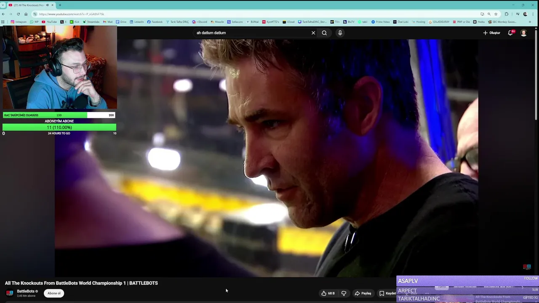Open the Oluştur create menu
The height and width of the screenshot is (303, 539).
tap(491, 33)
